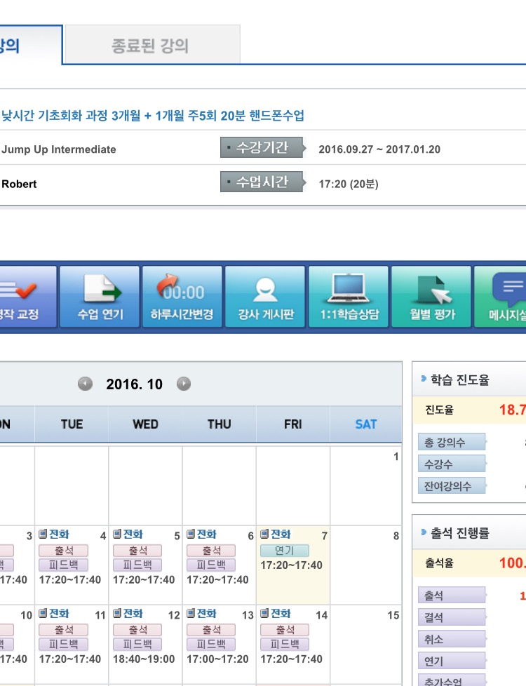Click 출석 button on October 5
Viewport: 526px width, 686px height.
coord(137,551)
